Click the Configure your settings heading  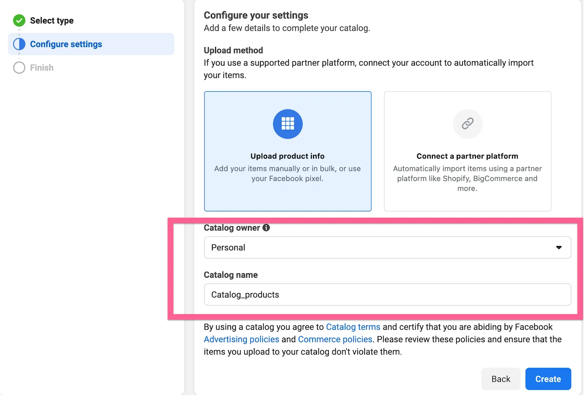pyautogui.click(x=256, y=15)
